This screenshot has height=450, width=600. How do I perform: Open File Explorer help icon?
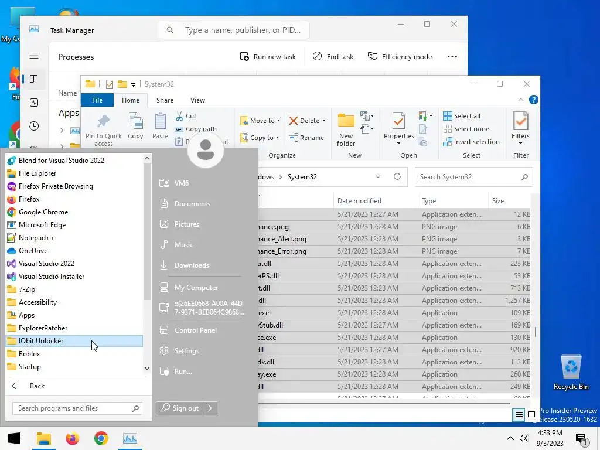[x=533, y=100]
